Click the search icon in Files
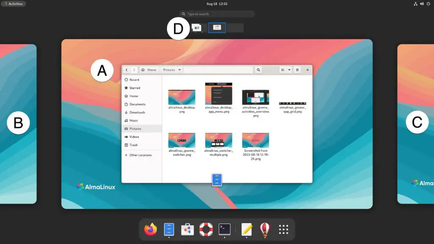 point(258,70)
